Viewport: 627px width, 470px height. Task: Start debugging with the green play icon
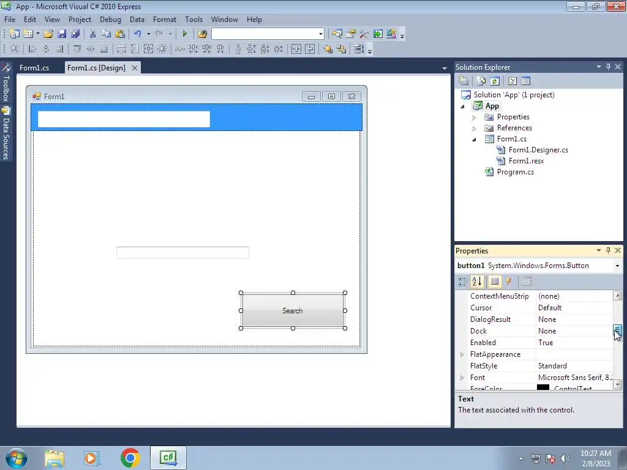pyautogui.click(x=184, y=34)
